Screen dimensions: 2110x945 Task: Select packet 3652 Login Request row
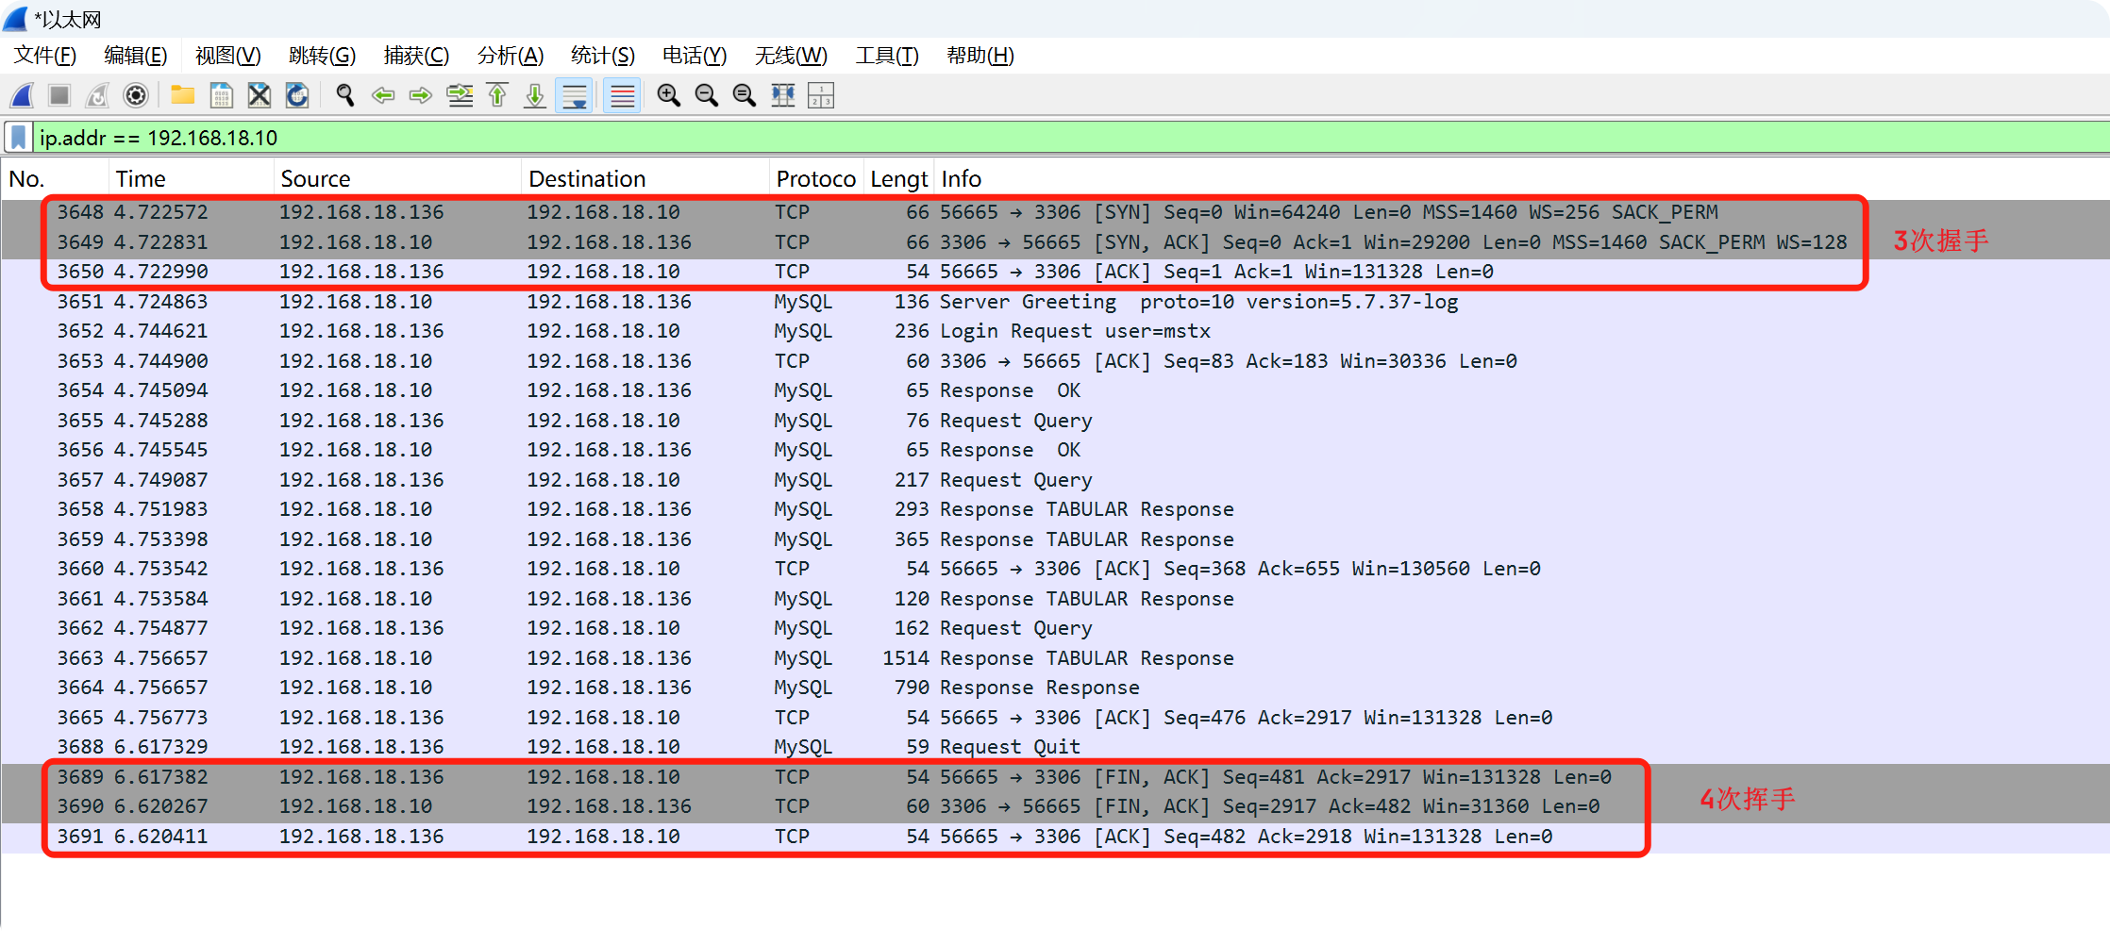tap(1055, 331)
